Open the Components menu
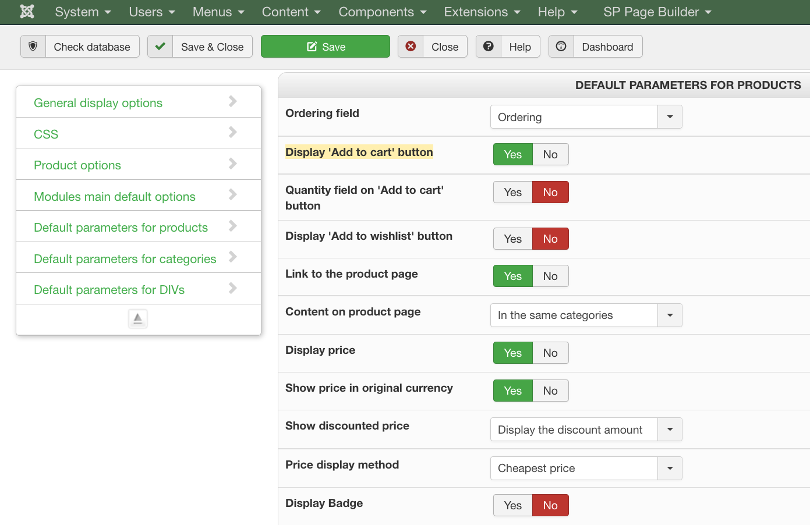This screenshot has height=525, width=810. coord(382,12)
